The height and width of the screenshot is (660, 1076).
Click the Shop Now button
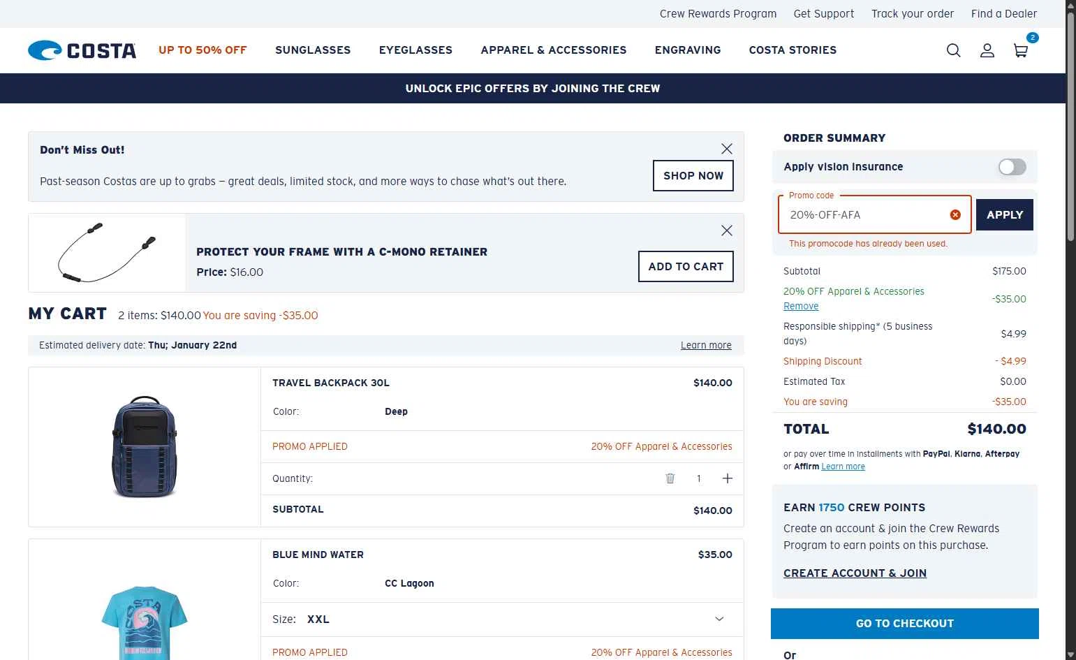point(693,176)
